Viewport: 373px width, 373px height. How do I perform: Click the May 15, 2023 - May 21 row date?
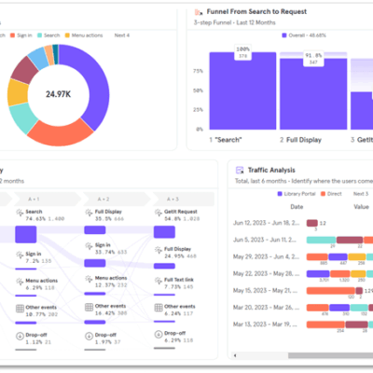coord(266,291)
